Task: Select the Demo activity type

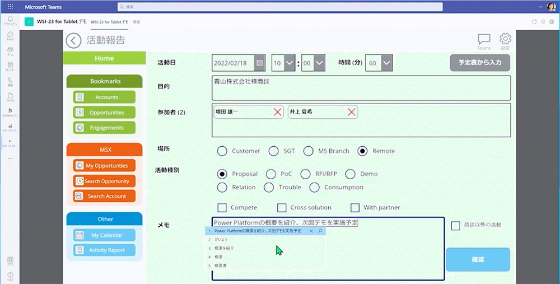Action: click(351, 174)
